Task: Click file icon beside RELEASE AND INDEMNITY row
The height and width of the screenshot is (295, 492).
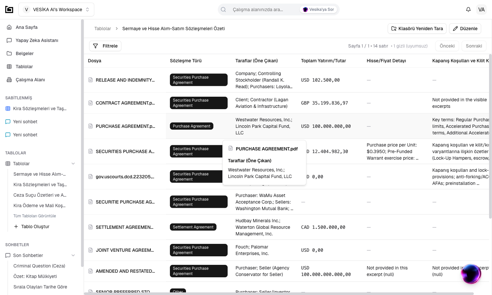Action: (x=91, y=80)
